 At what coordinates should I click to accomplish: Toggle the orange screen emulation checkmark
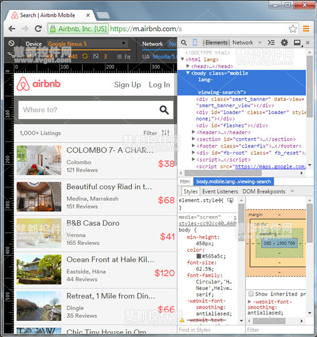point(29,56)
